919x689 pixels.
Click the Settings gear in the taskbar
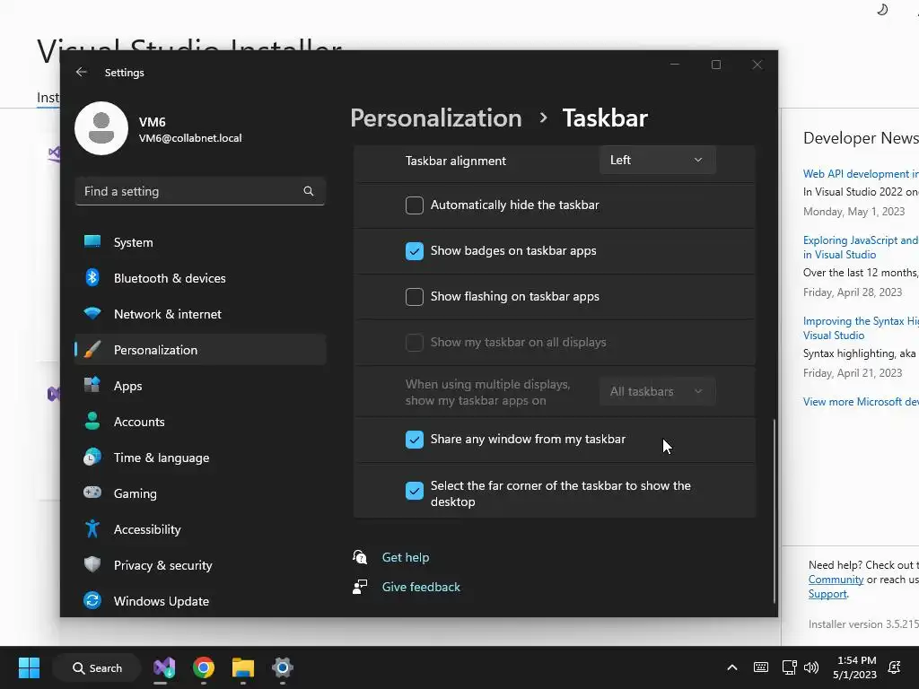click(282, 667)
